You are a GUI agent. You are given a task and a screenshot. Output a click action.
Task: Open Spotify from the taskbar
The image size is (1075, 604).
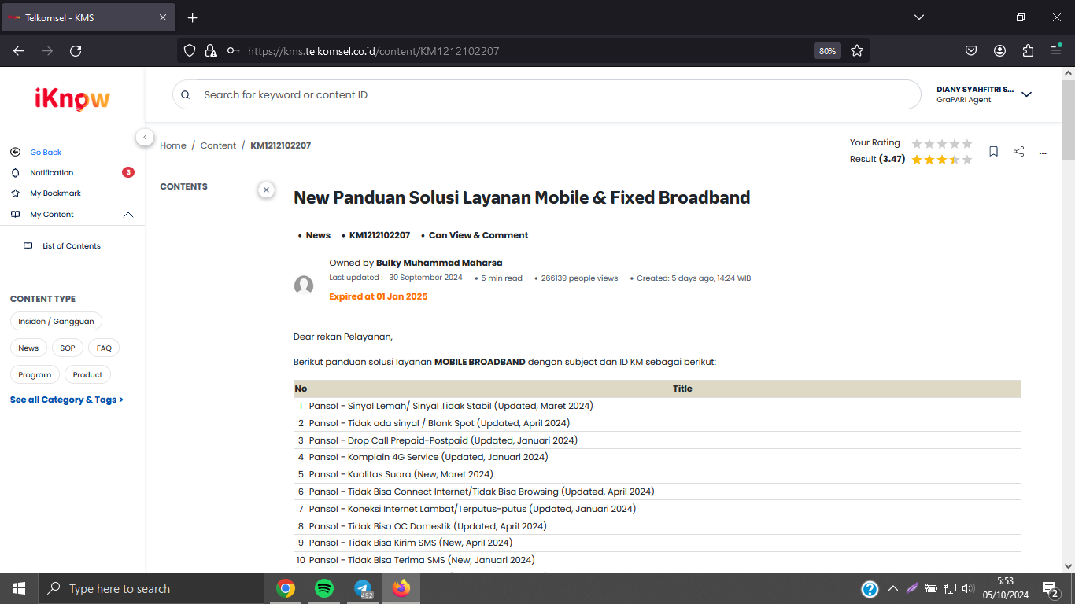(323, 588)
